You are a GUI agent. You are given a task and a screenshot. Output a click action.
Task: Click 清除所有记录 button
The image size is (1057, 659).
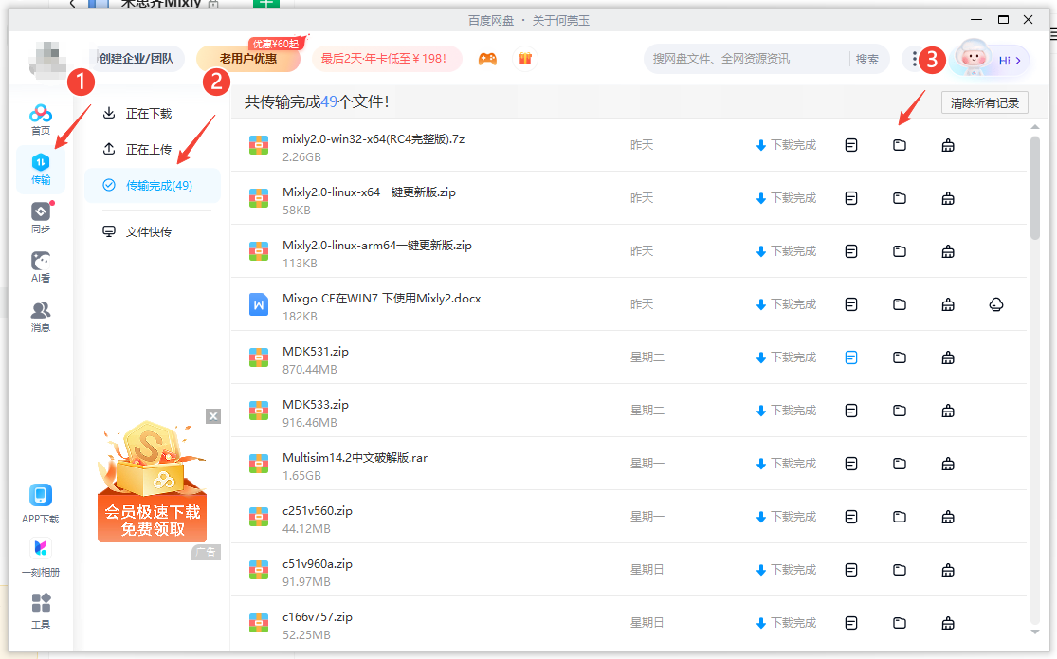coord(984,102)
